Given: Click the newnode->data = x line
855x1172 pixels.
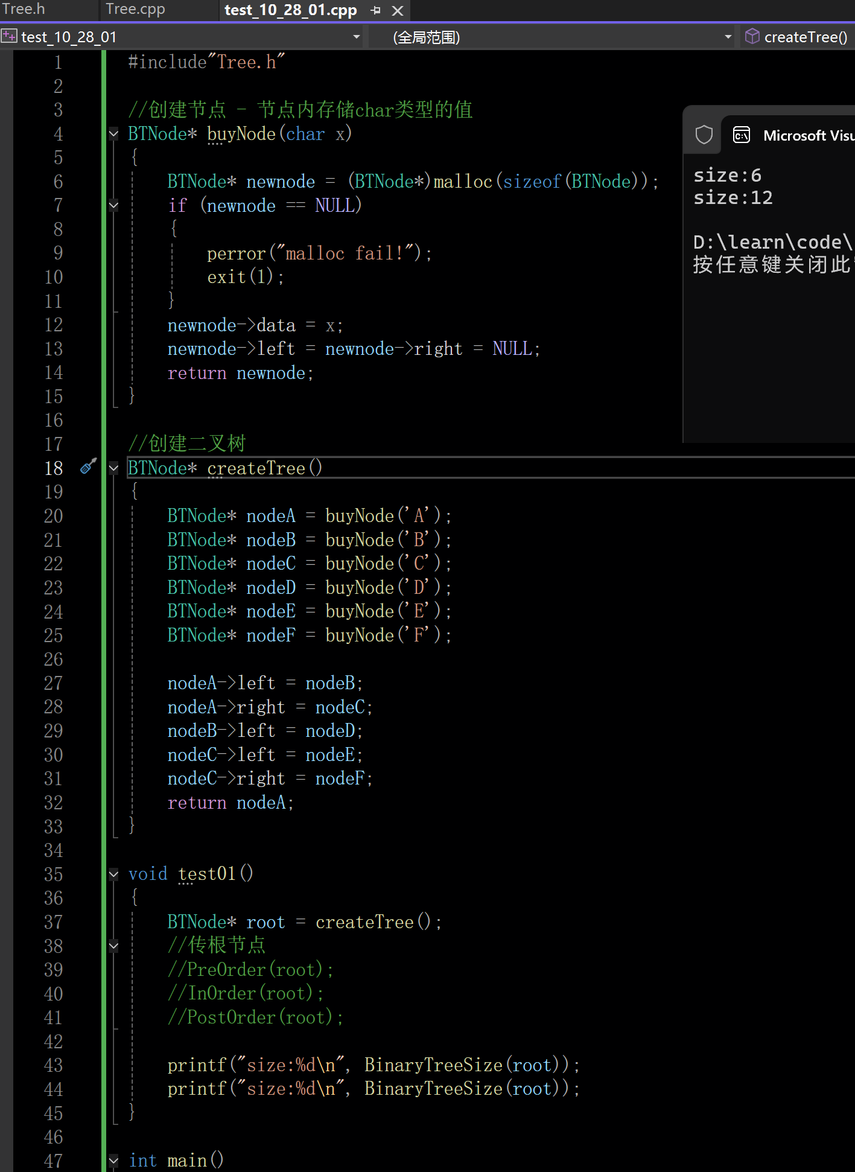Looking at the screenshot, I should [256, 325].
